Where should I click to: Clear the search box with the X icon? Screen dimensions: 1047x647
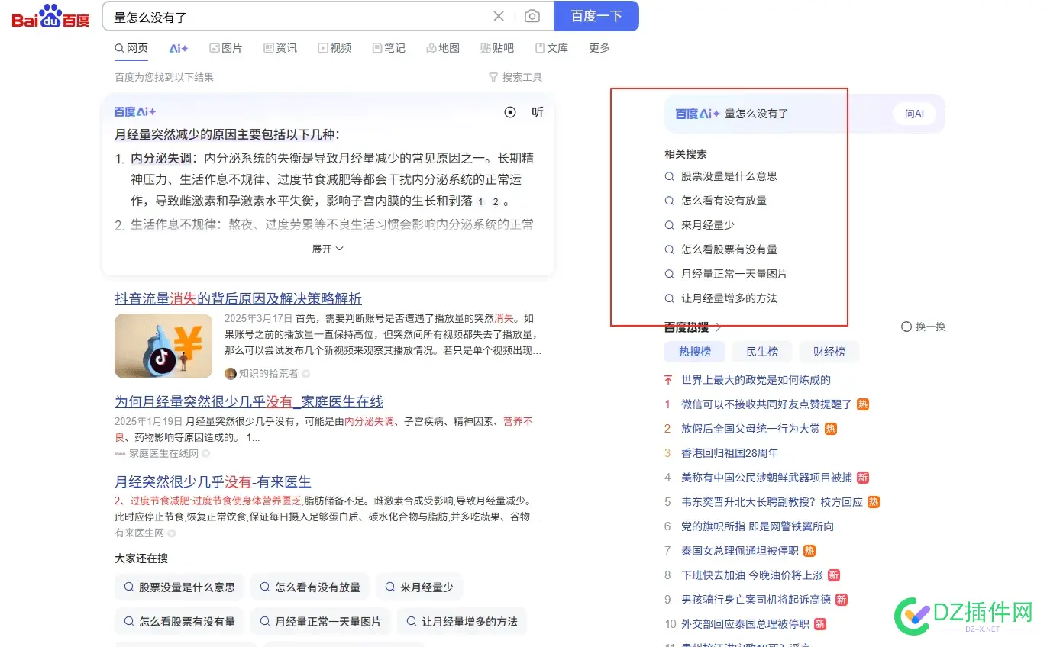point(499,16)
